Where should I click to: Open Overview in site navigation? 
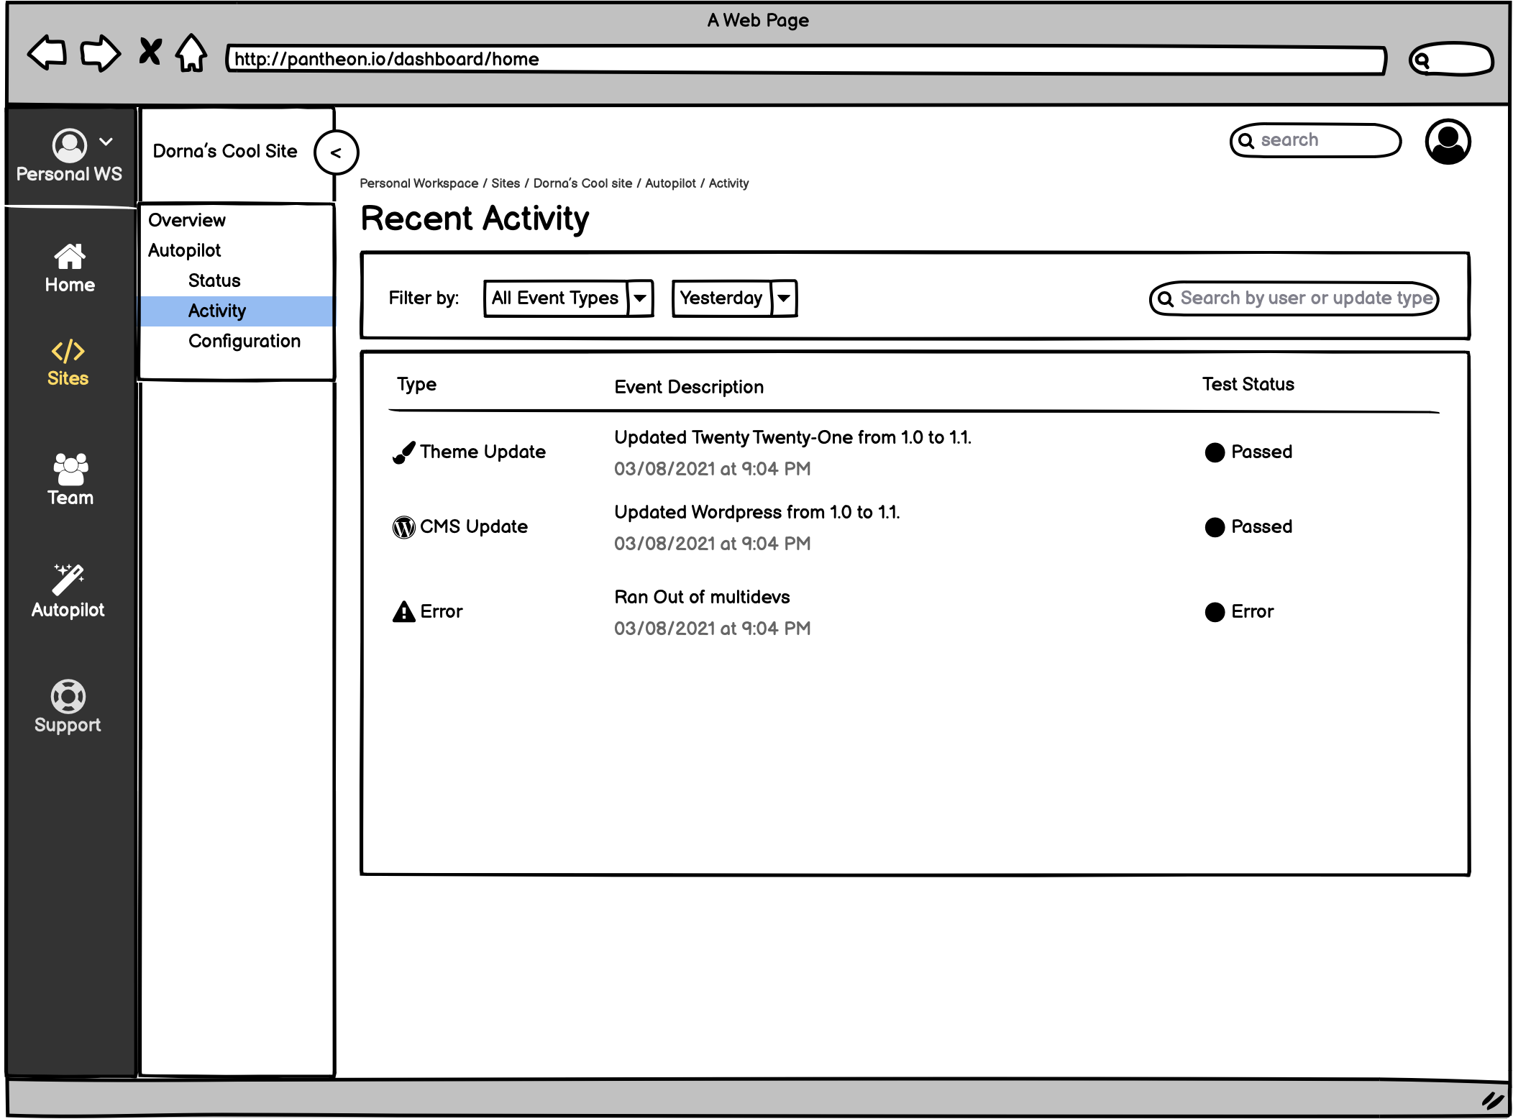[x=187, y=220]
